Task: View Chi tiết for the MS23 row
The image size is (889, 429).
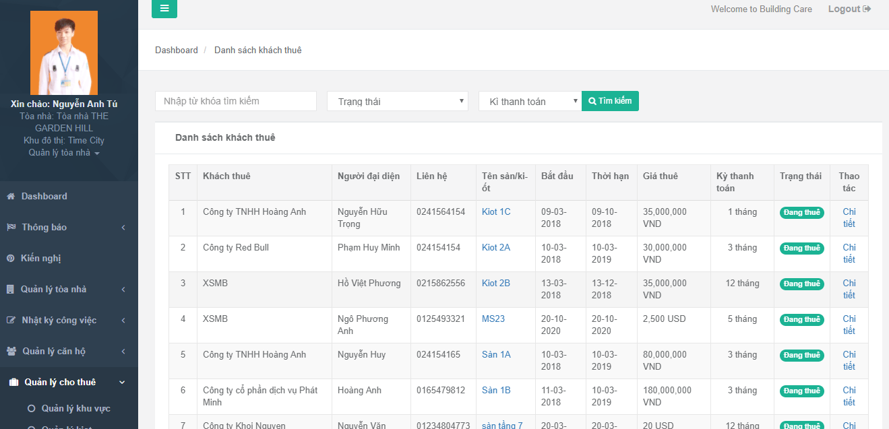Action: click(849, 325)
